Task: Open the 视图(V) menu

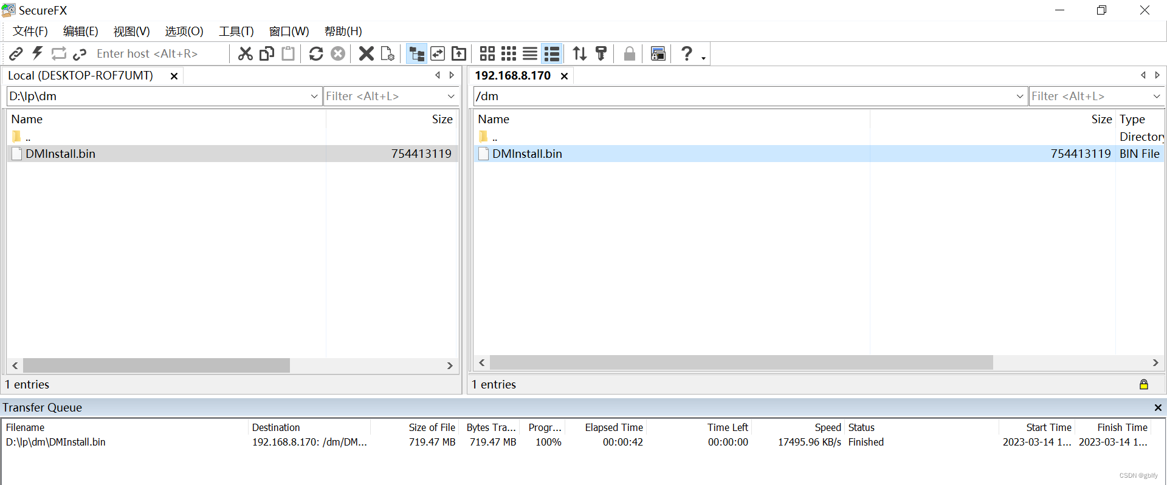Action: (131, 31)
